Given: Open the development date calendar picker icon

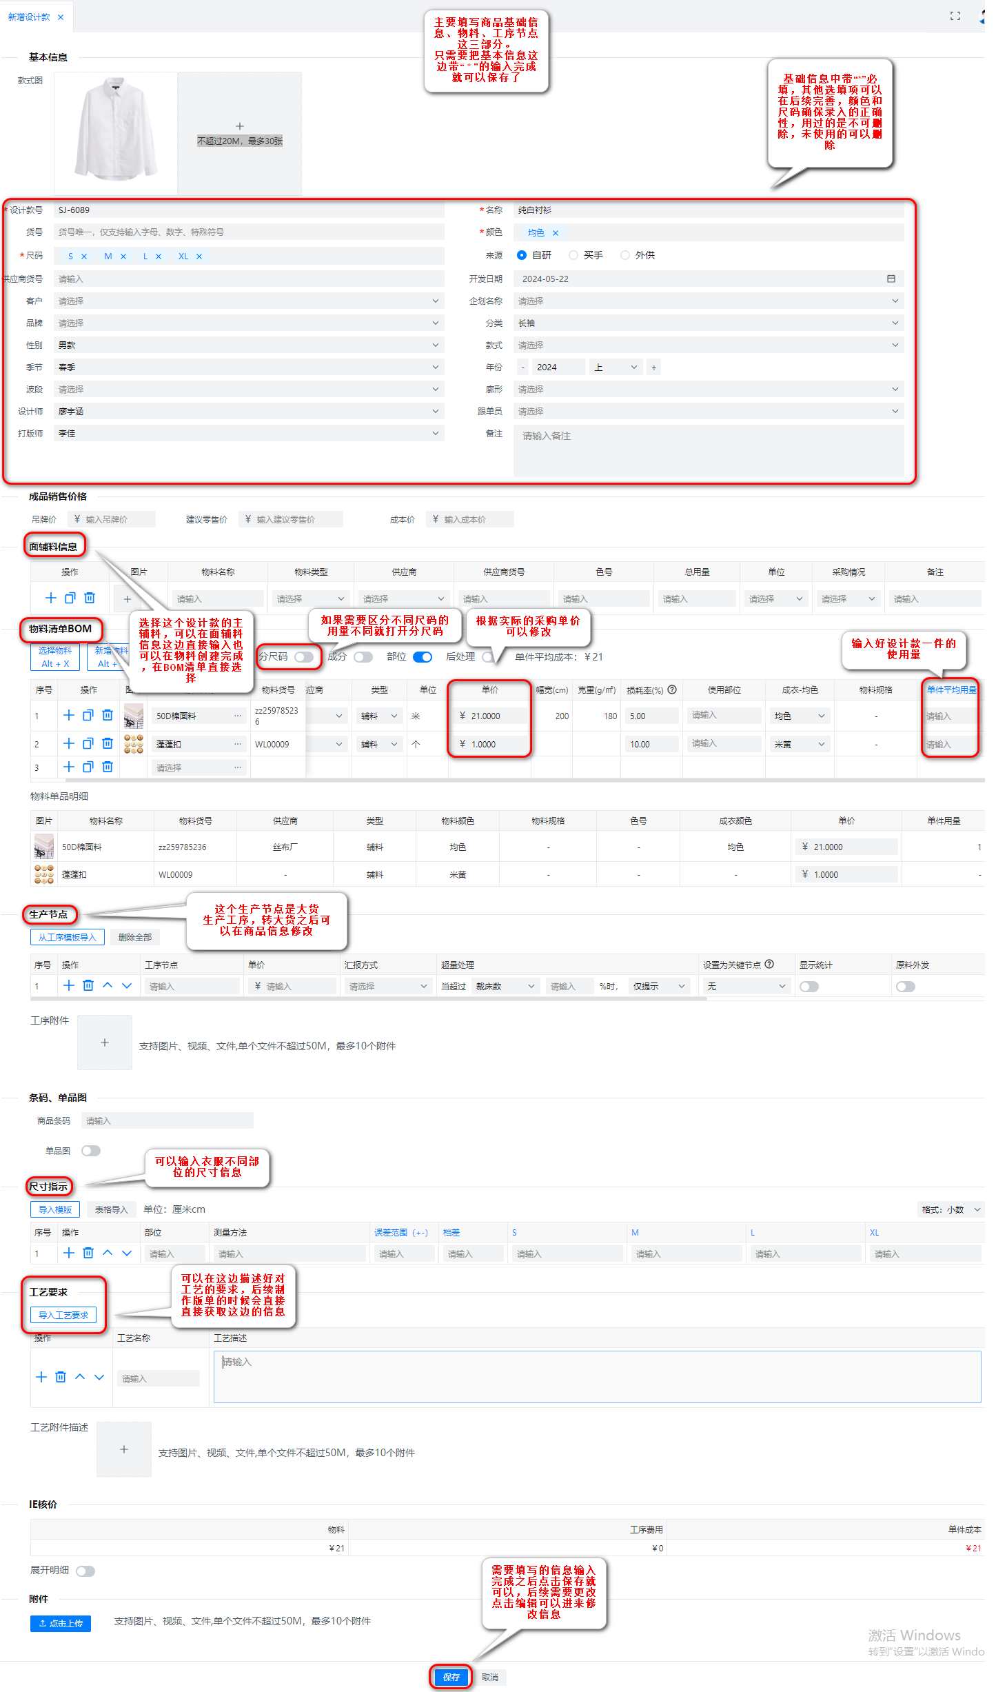Looking at the screenshot, I should (x=891, y=279).
